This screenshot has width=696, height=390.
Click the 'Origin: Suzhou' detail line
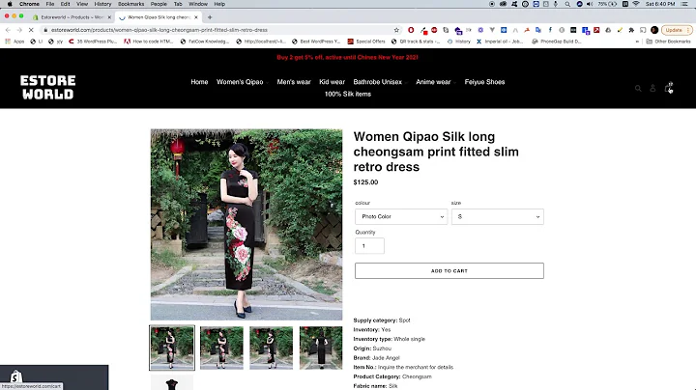click(x=372, y=348)
